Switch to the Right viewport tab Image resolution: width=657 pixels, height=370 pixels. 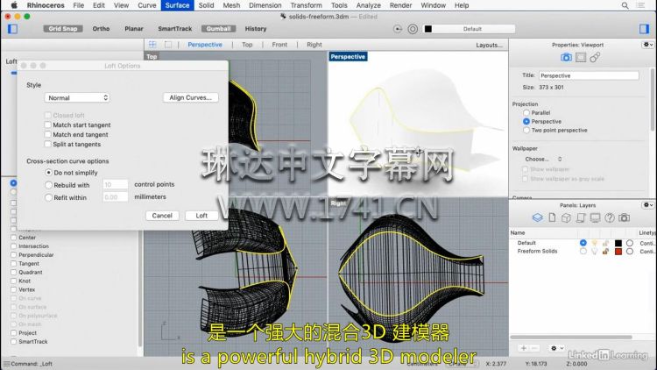(314, 45)
